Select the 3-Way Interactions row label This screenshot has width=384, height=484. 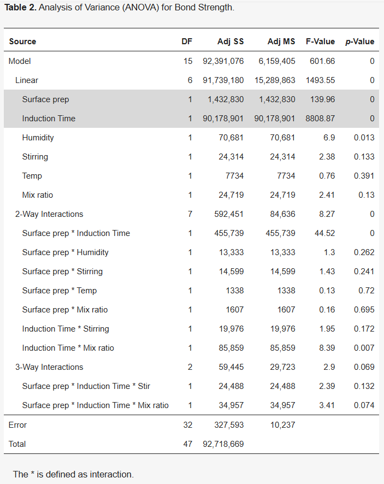49,367
